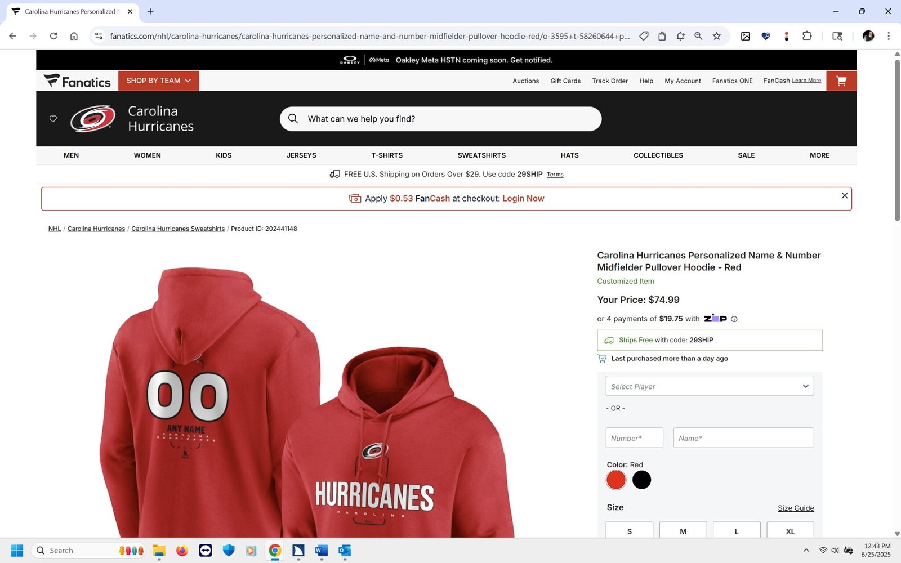Click Login Now in FanCash banner
Viewport: 901px width, 563px height.
coord(523,199)
